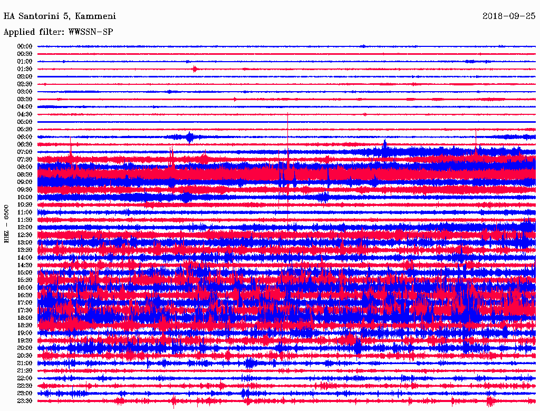Viewport: 540px width, 411px height.
Task: Select the 04:30 time label
Action: [x=25, y=114]
